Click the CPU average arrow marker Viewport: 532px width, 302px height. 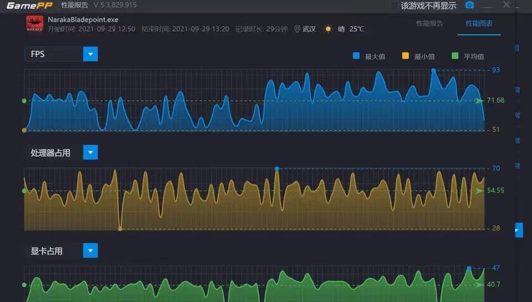click(479, 191)
